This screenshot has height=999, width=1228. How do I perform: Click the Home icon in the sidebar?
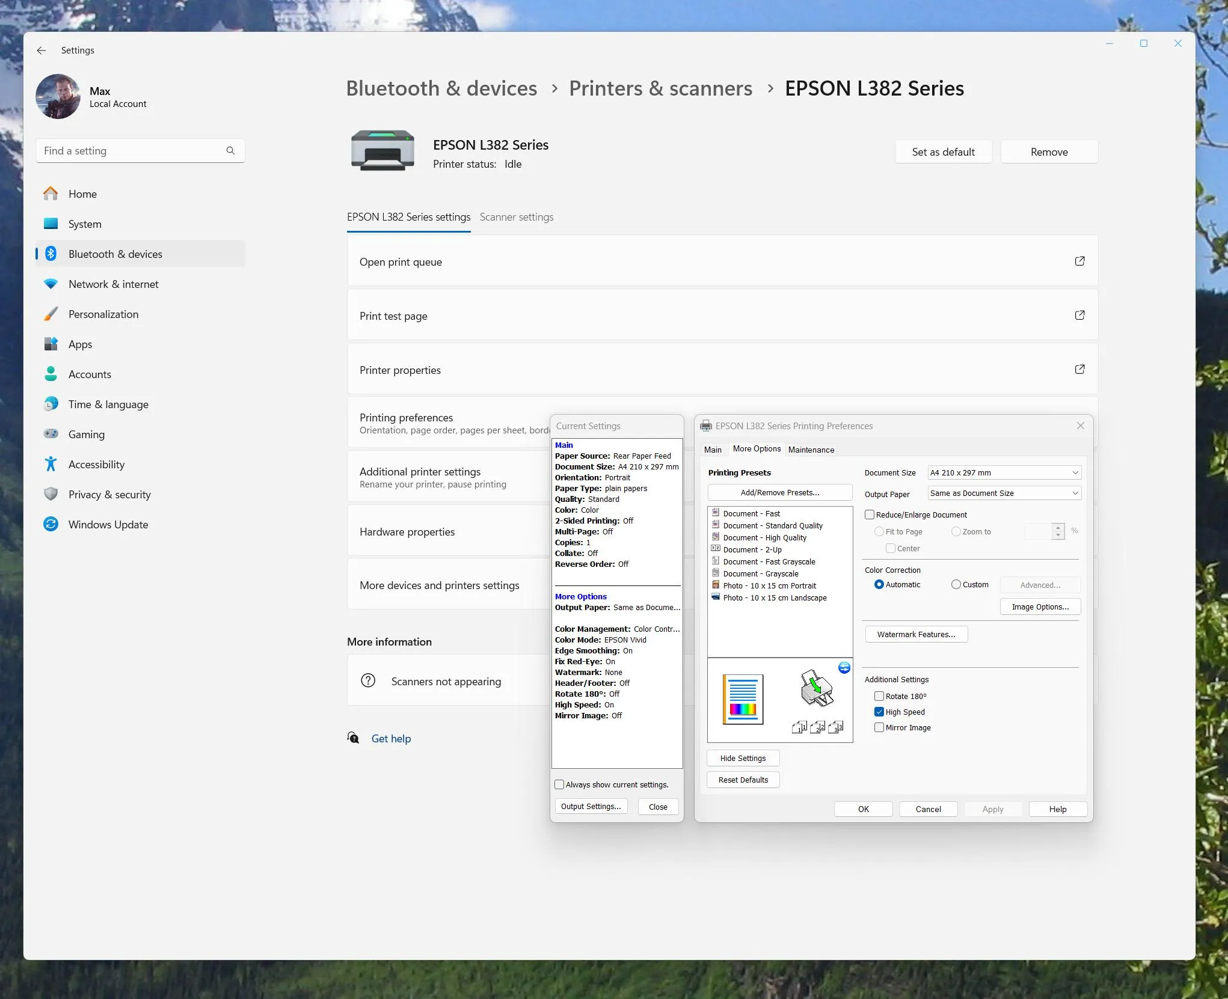pyautogui.click(x=51, y=194)
